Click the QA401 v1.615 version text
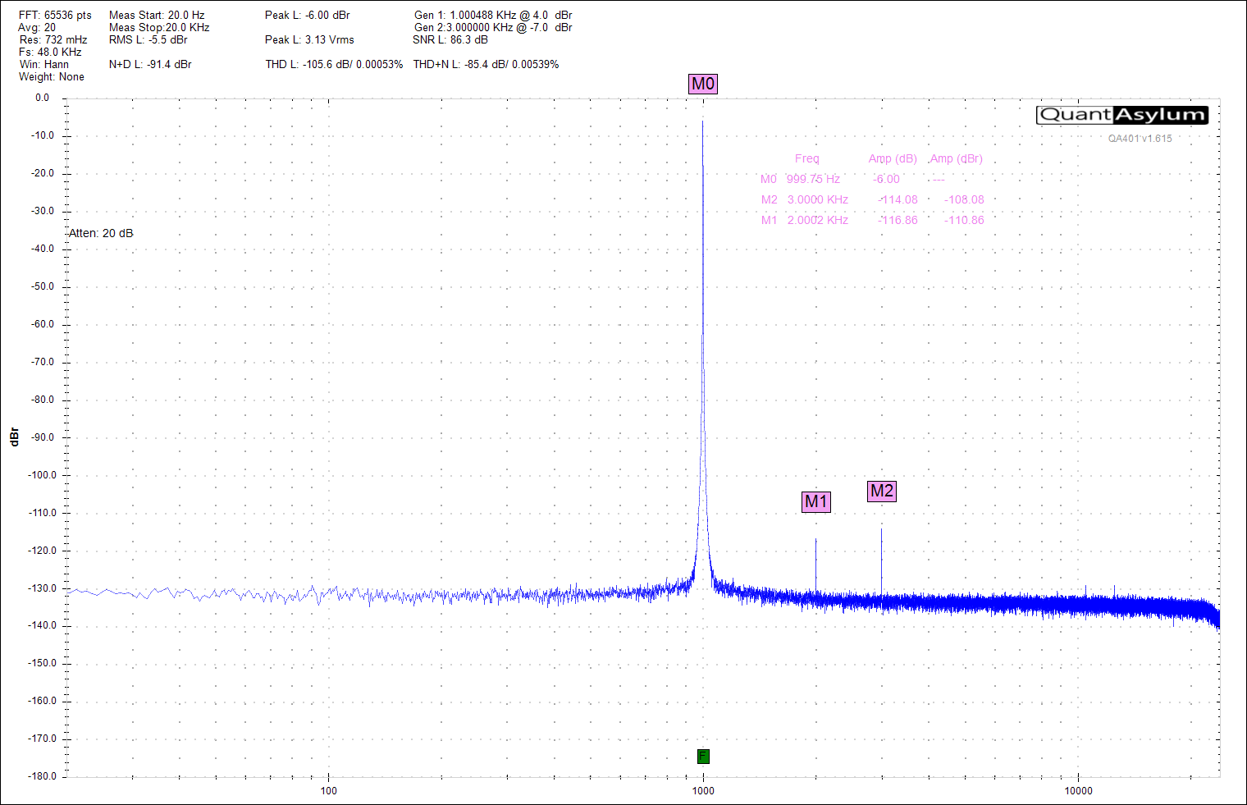The image size is (1247, 805). pyautogui.click(x=1140, y=139)
